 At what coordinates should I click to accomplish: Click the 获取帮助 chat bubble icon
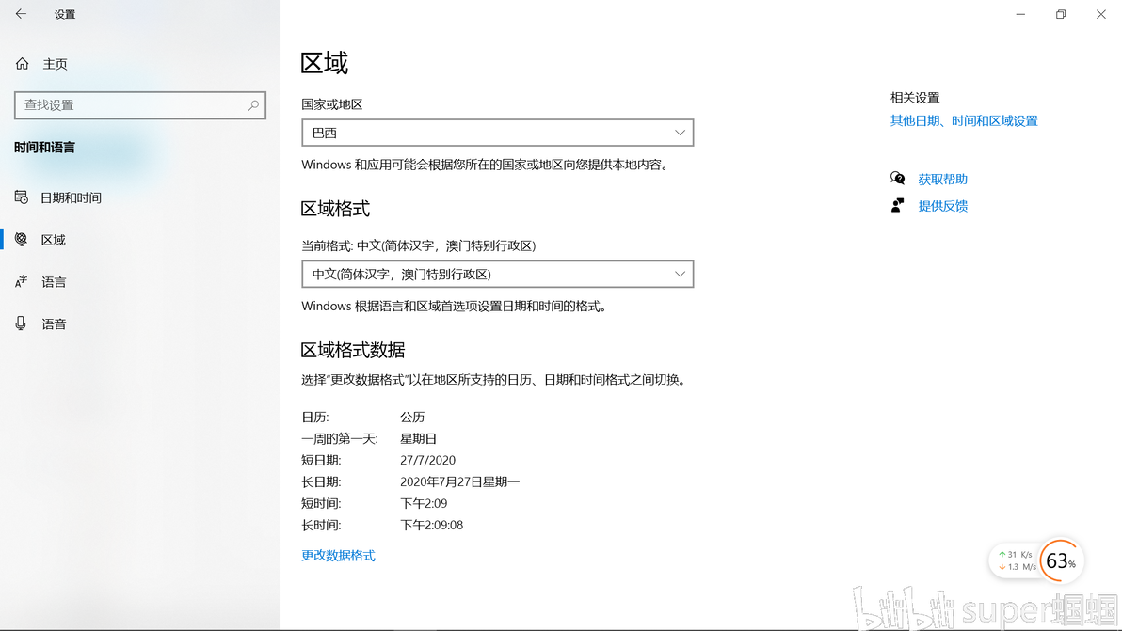click(x=897, y=179)
